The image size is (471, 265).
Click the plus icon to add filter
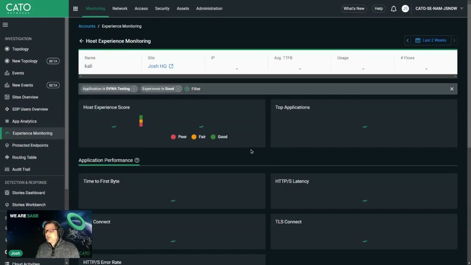187,89
